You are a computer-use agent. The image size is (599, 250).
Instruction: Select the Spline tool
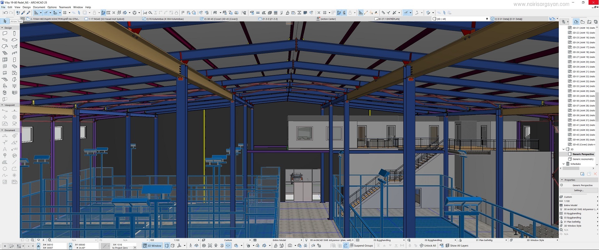5,175
